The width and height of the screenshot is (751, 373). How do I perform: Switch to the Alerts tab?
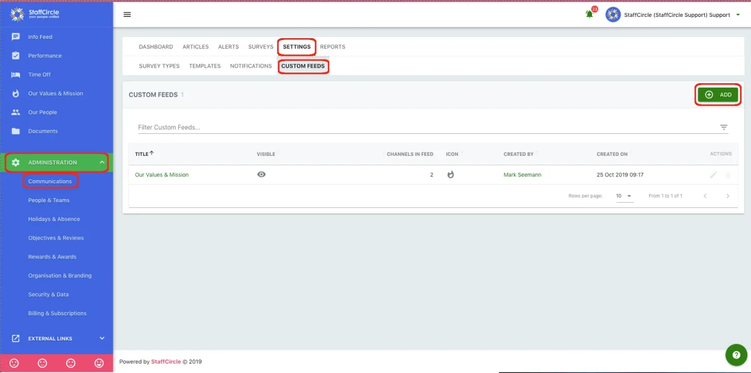click(x=228, y=47)
